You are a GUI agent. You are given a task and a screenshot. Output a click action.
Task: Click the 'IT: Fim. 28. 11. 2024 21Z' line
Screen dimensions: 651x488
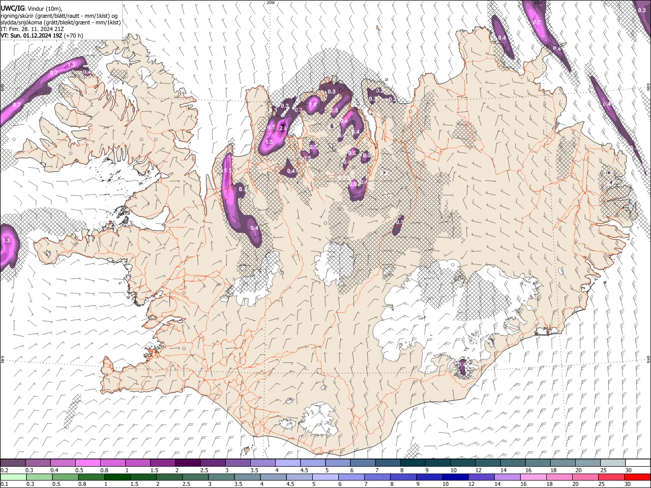coord(33,29)
